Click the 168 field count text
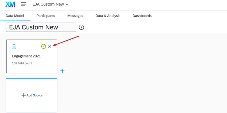The height and width of the screenshot is (113, 227). click(x=22, y=63)
